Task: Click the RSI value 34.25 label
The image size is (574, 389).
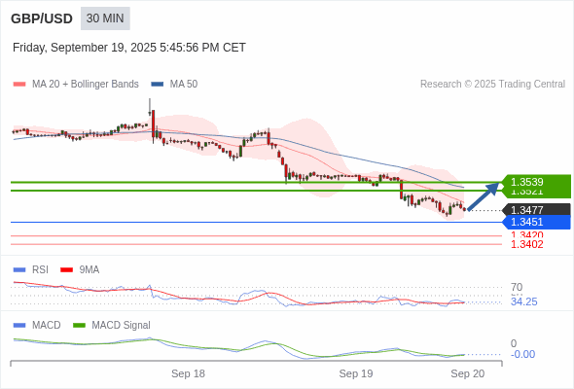Action: pos(523,301)
